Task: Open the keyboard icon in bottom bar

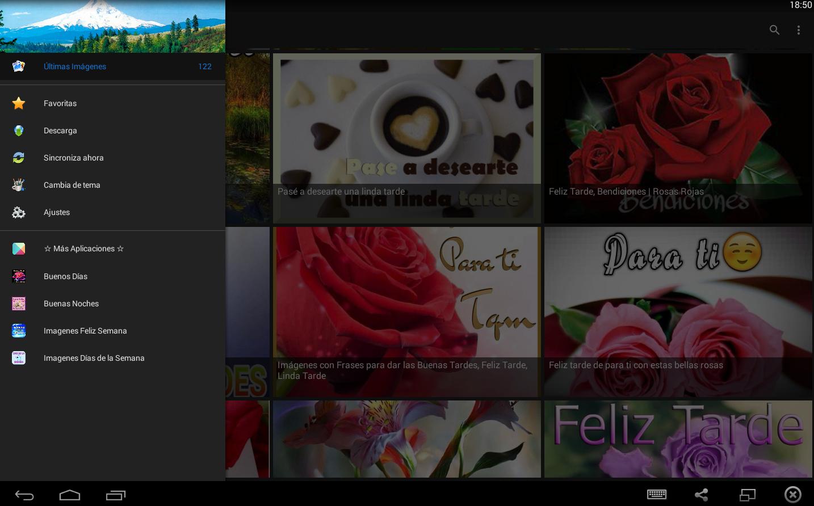Action: click(x=657, y=495)
